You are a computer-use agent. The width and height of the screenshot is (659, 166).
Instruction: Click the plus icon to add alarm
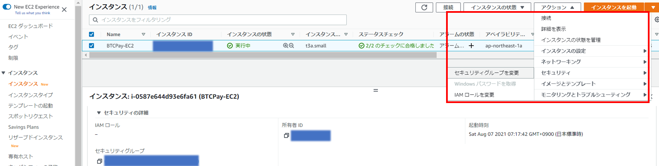[471, 45]
